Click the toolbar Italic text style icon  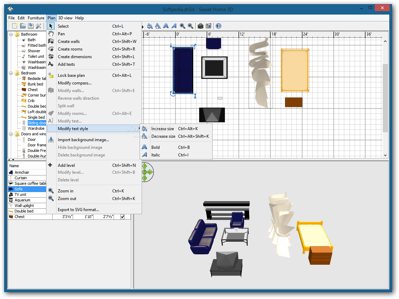(174, 26)
